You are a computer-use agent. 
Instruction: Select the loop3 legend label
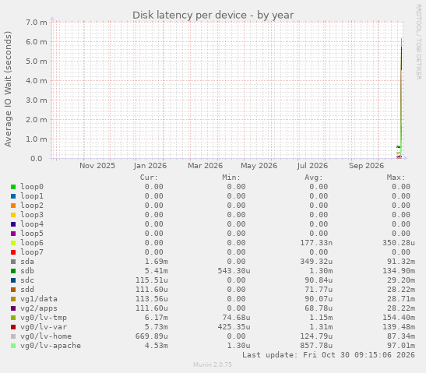[32, 215]
